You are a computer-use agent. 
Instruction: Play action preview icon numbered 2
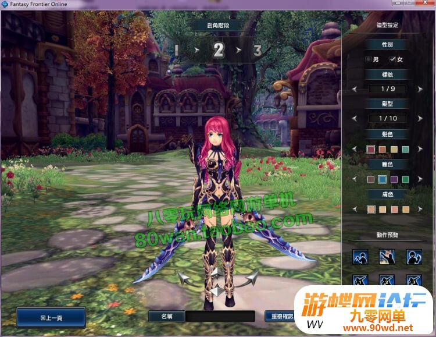tap(387, 280)
